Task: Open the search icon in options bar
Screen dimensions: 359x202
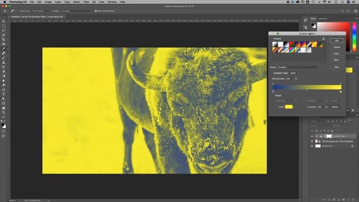Action: point(343,11)
